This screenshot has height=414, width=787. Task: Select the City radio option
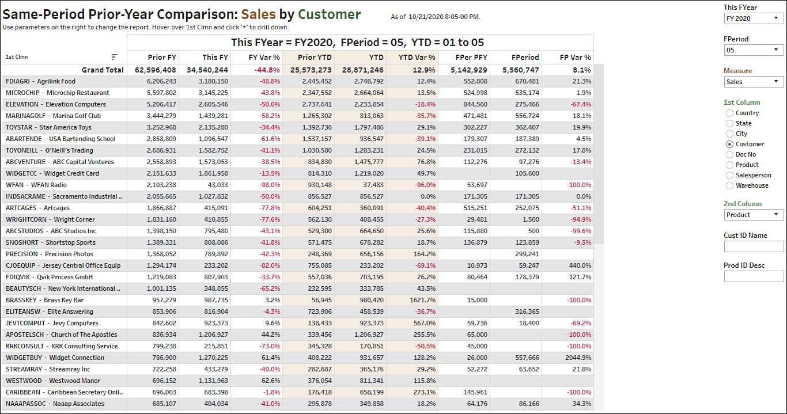[730, 134]
